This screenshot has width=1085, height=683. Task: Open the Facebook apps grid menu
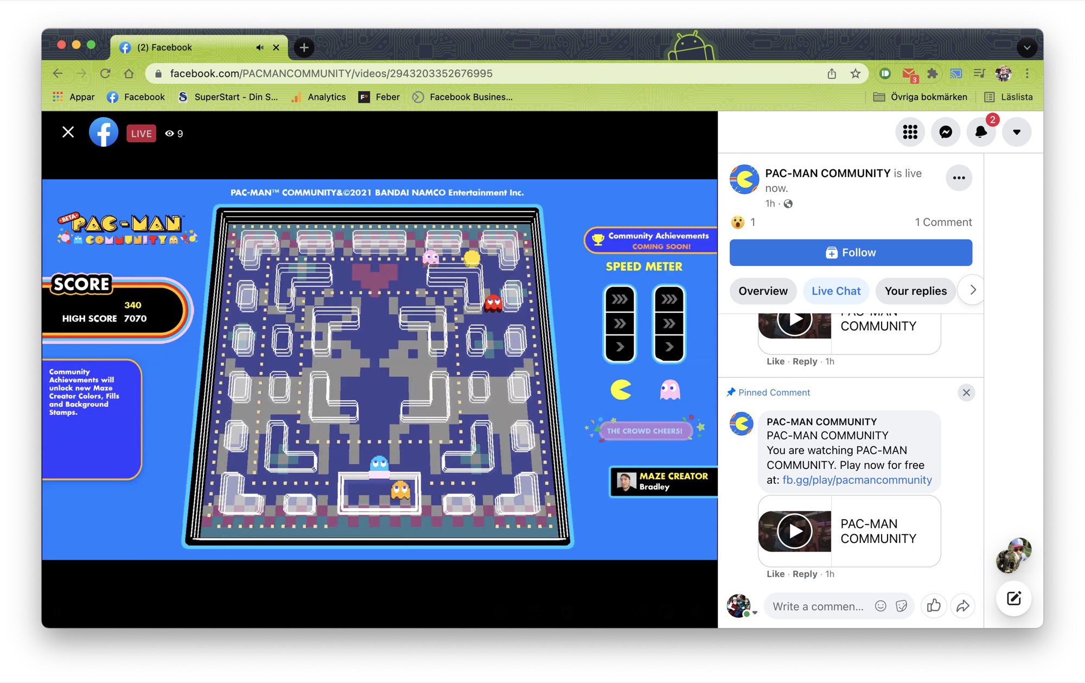click(910, 131)
